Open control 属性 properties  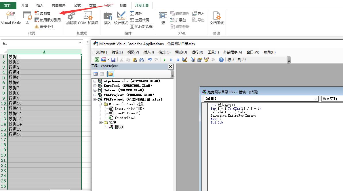(136, 13)
